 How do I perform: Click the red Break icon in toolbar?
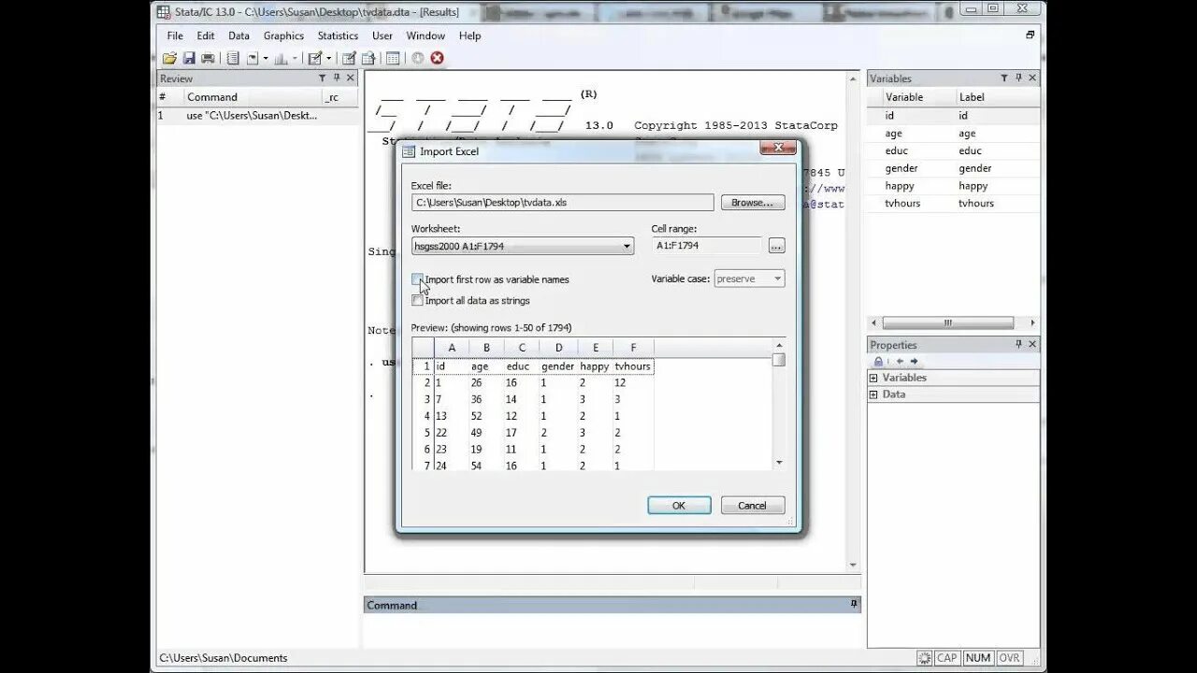pyautogui.click(x=437, y=58)
